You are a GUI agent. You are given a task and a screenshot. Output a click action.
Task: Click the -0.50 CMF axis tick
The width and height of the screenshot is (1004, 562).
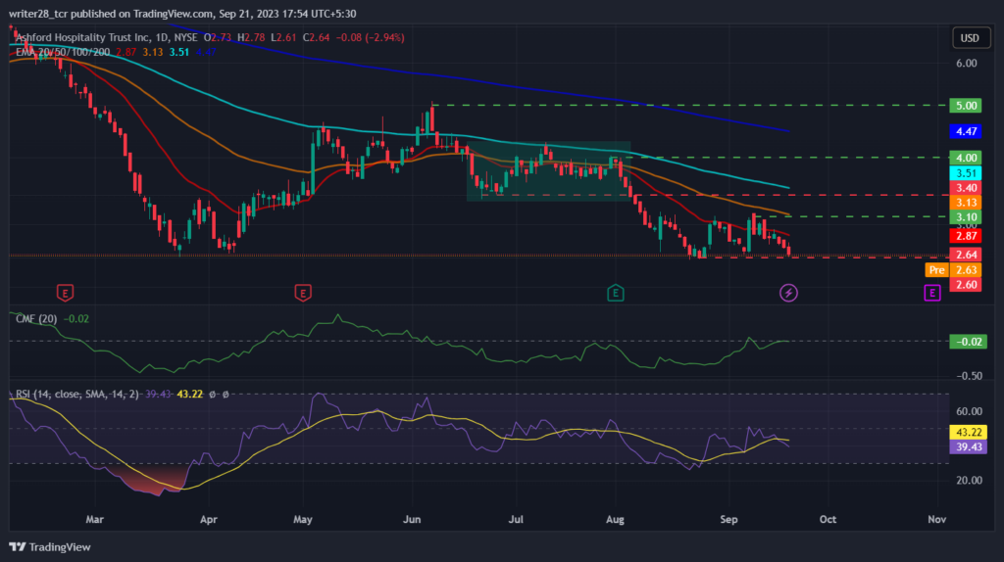[969, 376]
